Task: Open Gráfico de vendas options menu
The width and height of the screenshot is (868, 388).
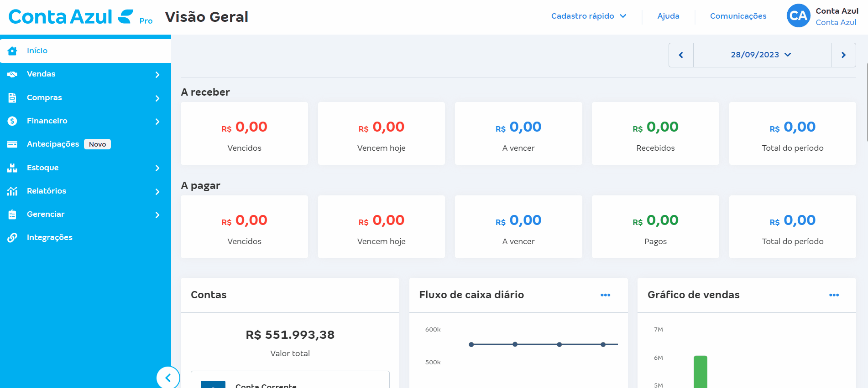Action: (834, 295)
